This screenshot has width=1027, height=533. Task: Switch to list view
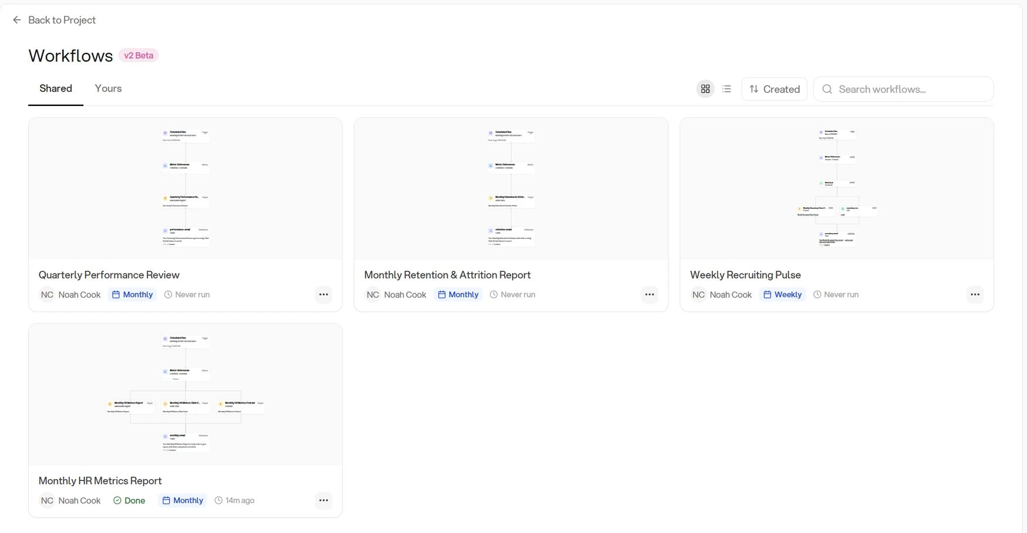727,89
